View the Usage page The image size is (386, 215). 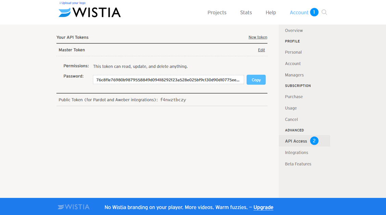coord(291,108)
